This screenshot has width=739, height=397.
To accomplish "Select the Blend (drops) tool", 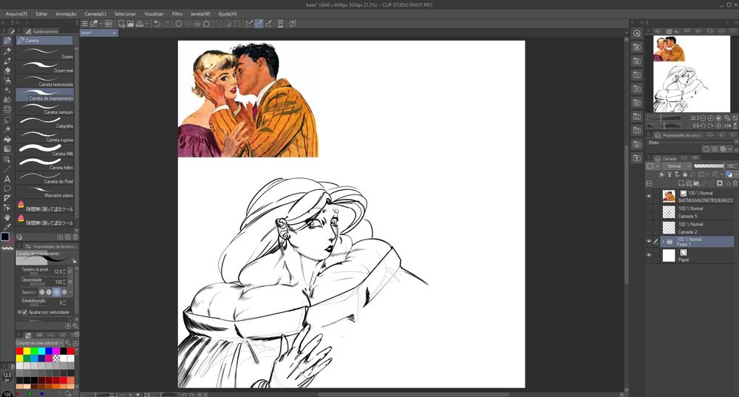I will [x=7, y=100].
